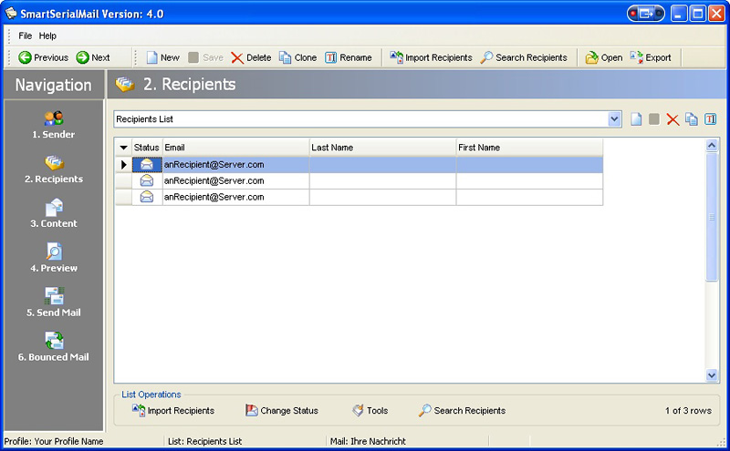Search Recipients from the top toolbar
730x451 pixels.
point(524,57)
